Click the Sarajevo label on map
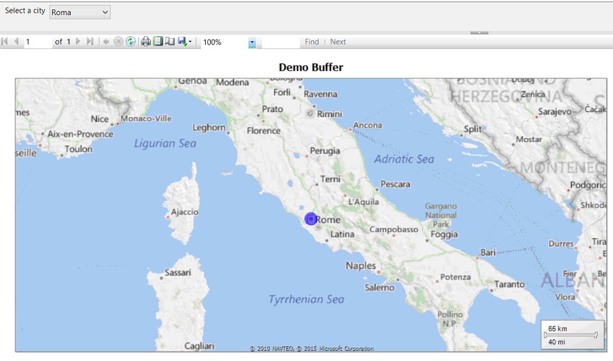 coord(554,112)
